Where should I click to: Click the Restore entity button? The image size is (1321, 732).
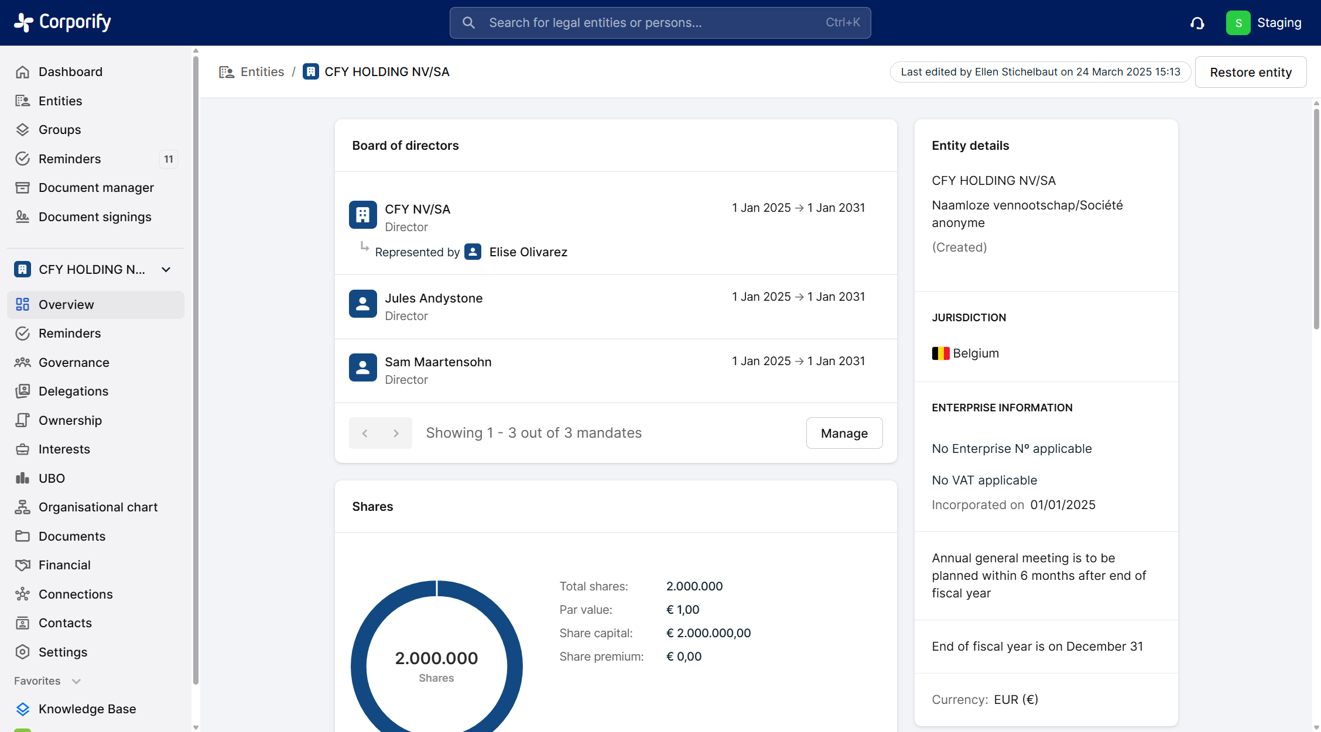[1250, 72]
